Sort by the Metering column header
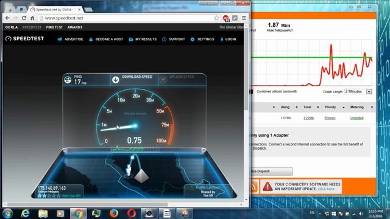Screen dimensions: 390x219 tap(357, 107)
